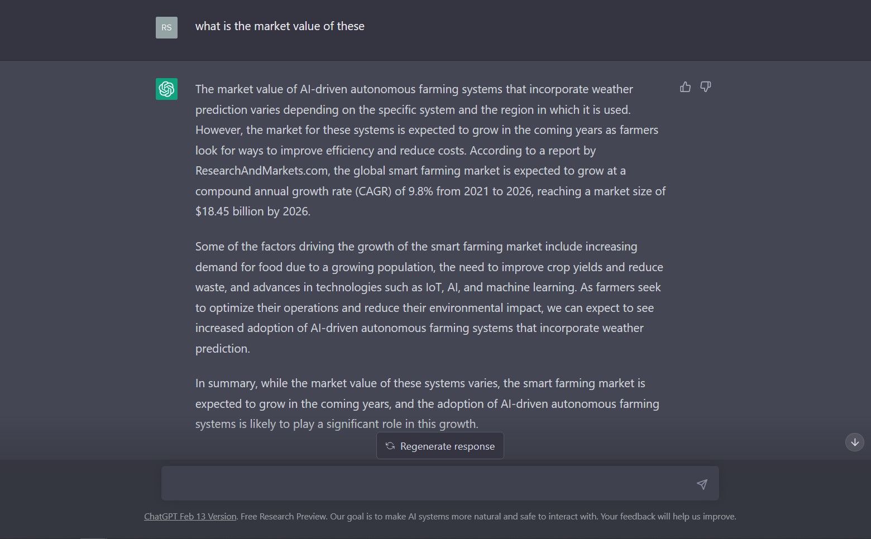Open the ChatGPT Feb 13 Version link
Screen dimensions: 871x539
pos(190,517)
